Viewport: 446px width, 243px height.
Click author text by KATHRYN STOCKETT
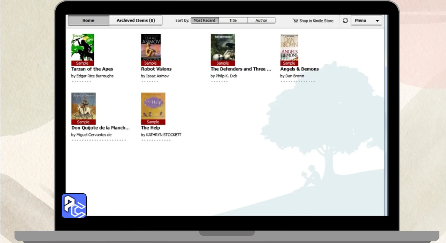click(161, 135)
